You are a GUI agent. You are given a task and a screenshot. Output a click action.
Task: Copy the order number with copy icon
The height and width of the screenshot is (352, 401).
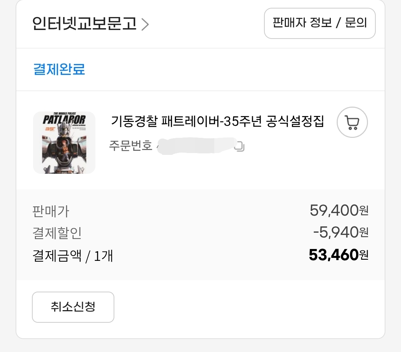point(240,147)
